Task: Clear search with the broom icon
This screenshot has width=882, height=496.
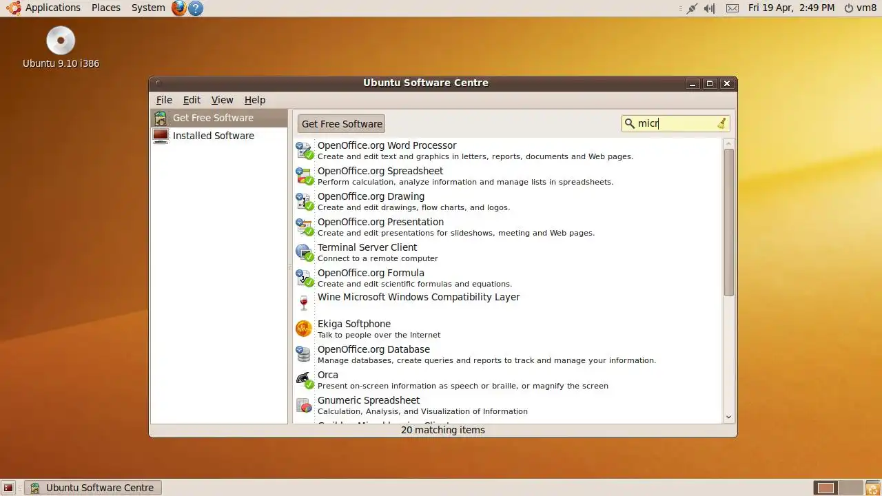Action: 721,123
